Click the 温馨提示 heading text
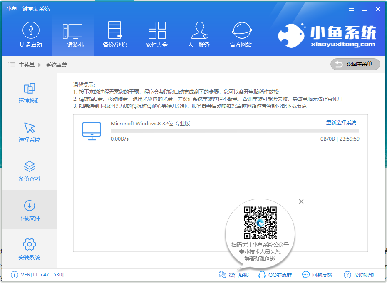 point(84,85)
